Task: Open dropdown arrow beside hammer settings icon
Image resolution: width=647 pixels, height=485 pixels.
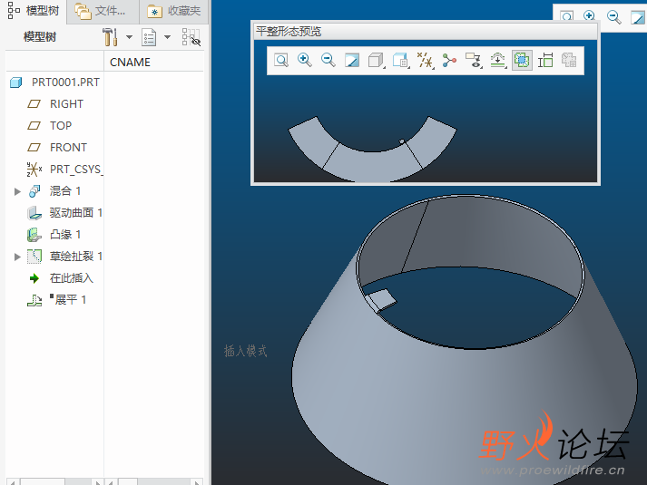Action: tap(129, 37)
